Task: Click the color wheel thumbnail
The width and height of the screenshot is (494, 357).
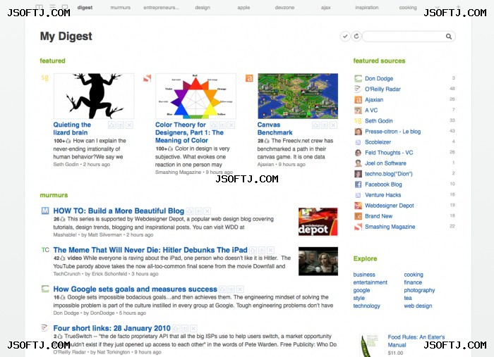Action: pos(195,96)
